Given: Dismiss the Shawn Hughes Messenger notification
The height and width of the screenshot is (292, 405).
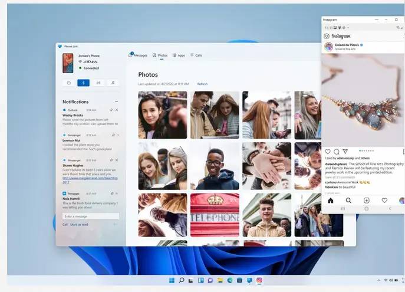Looking at the screenshot, I should 117,160.
